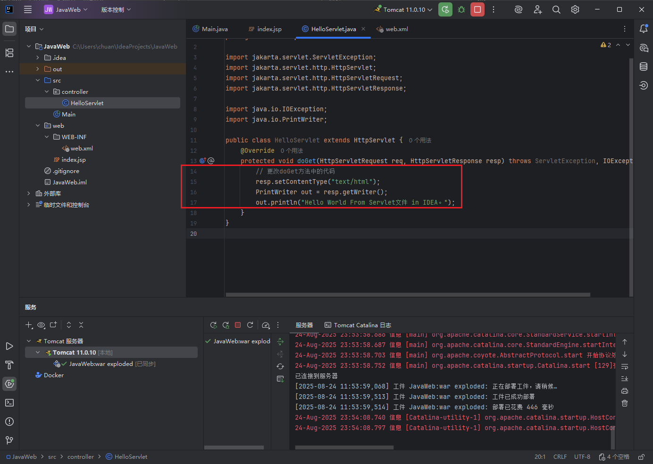Click the override gutter icon on line 13
The width and height of the screenshot is (653, 464).
coord(203,161)
